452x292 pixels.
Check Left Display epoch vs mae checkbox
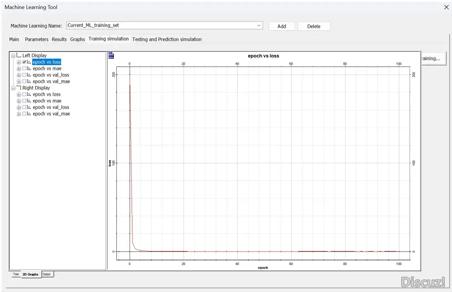(24, 68)
